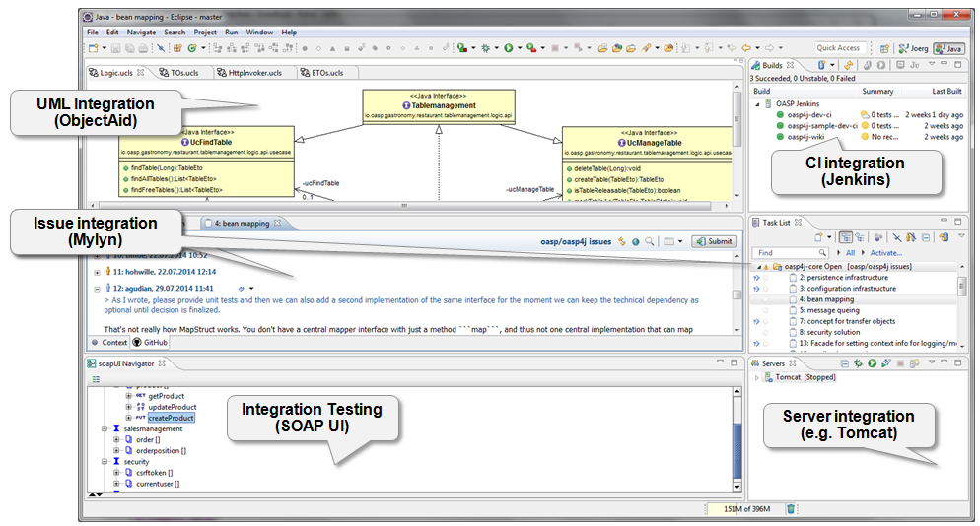
Task: Click the Run Build icon in Builds view
Action: click(x=881, y=65)
